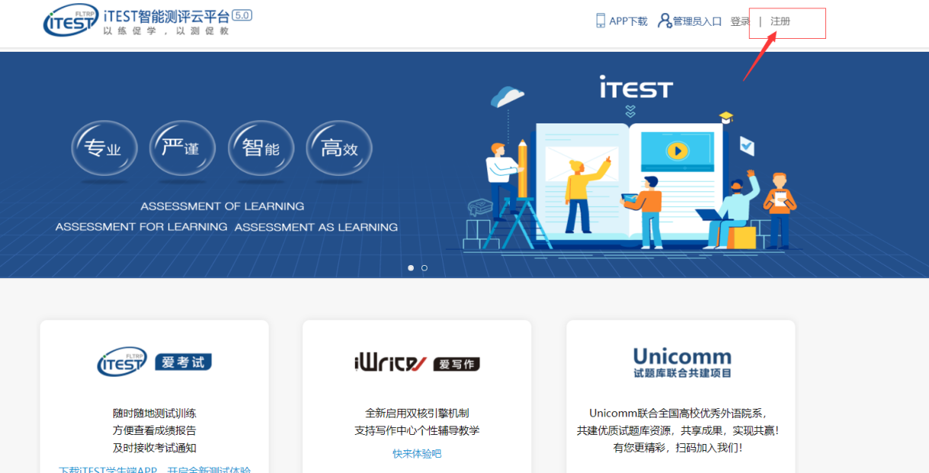Click the person icon beside 管理员入口
The image size is (929, 473).
tap(664, 21)
